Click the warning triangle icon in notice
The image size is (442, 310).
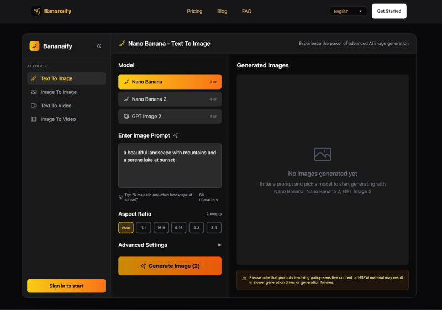pos(244,278)
